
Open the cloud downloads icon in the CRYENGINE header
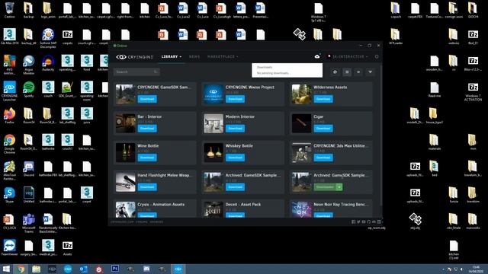[x=317, y=56]
